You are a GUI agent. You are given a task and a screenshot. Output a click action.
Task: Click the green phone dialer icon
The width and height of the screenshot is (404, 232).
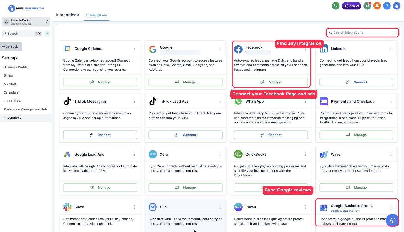click(x=335, y=6)
